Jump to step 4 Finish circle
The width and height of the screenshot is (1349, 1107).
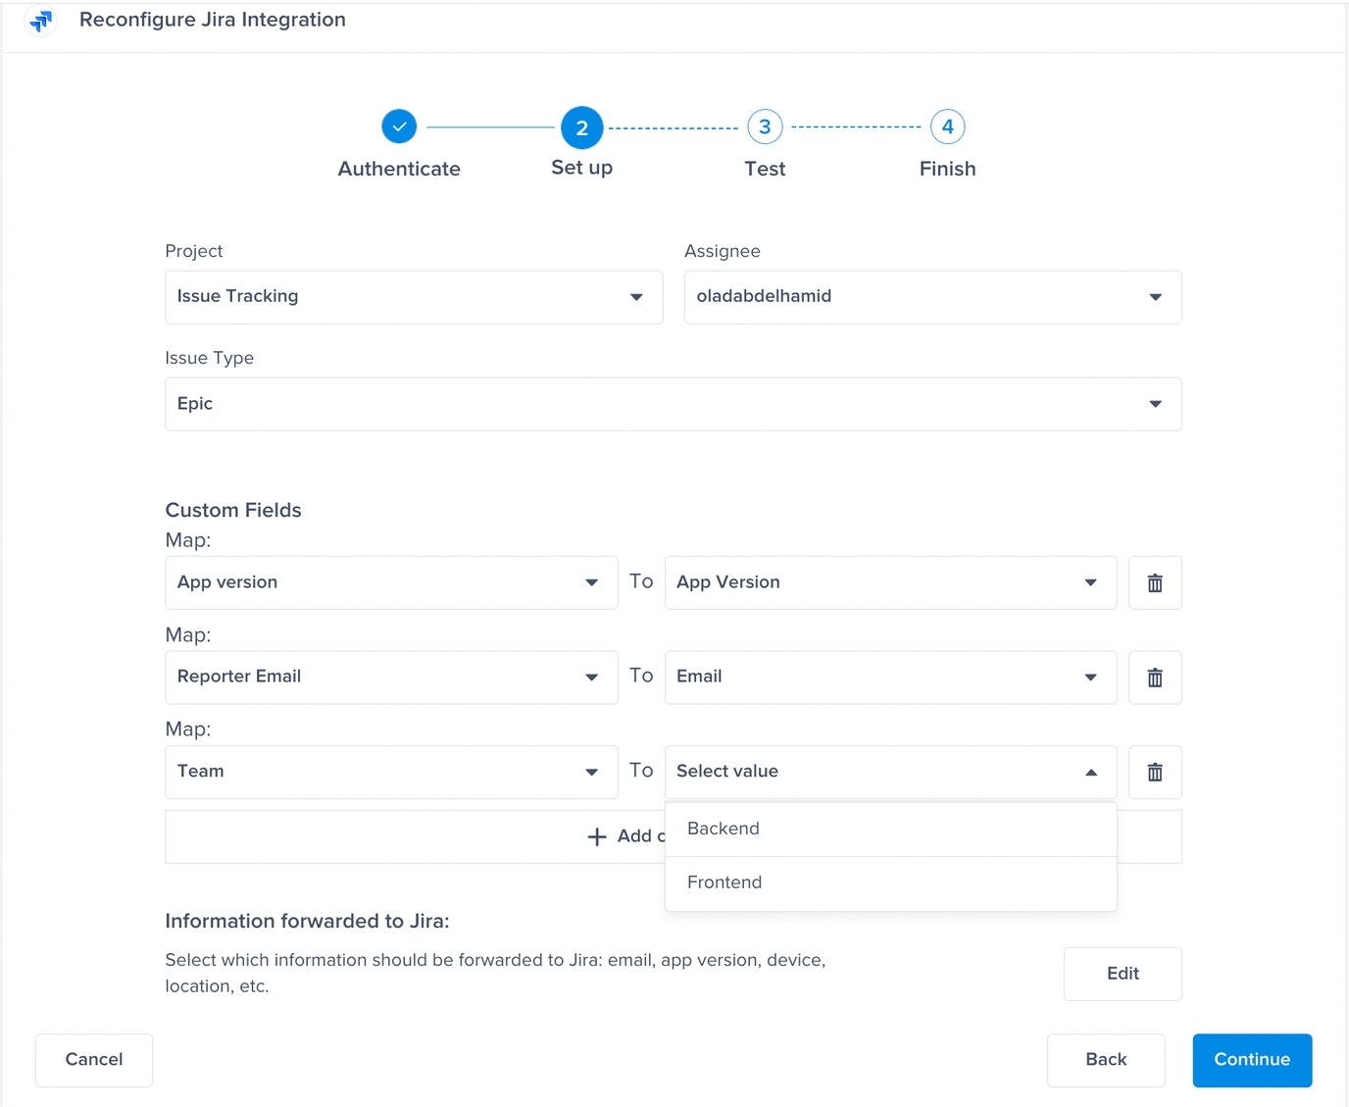click(x=947, y=126)
